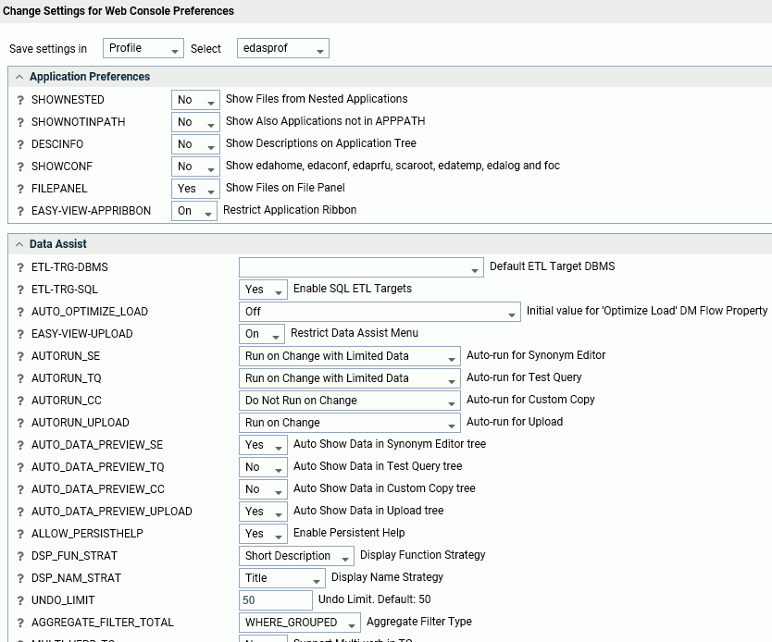
Task: Click the AUTO_OPTIMIZE_LOAD setting name
Action: [90, 312]
